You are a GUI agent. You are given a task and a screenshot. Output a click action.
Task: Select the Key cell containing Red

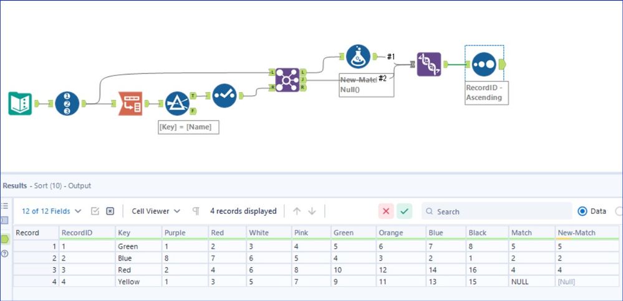pos(138,270)
